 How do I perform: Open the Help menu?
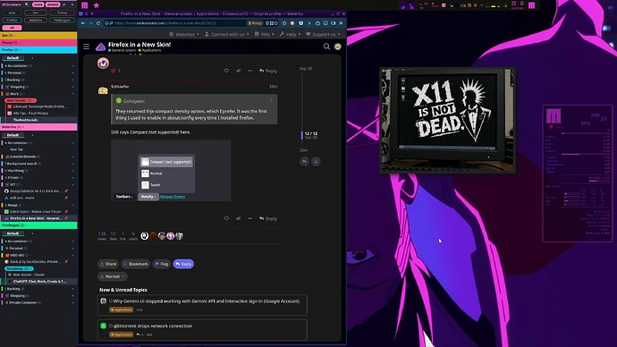[x=290, y=34]
